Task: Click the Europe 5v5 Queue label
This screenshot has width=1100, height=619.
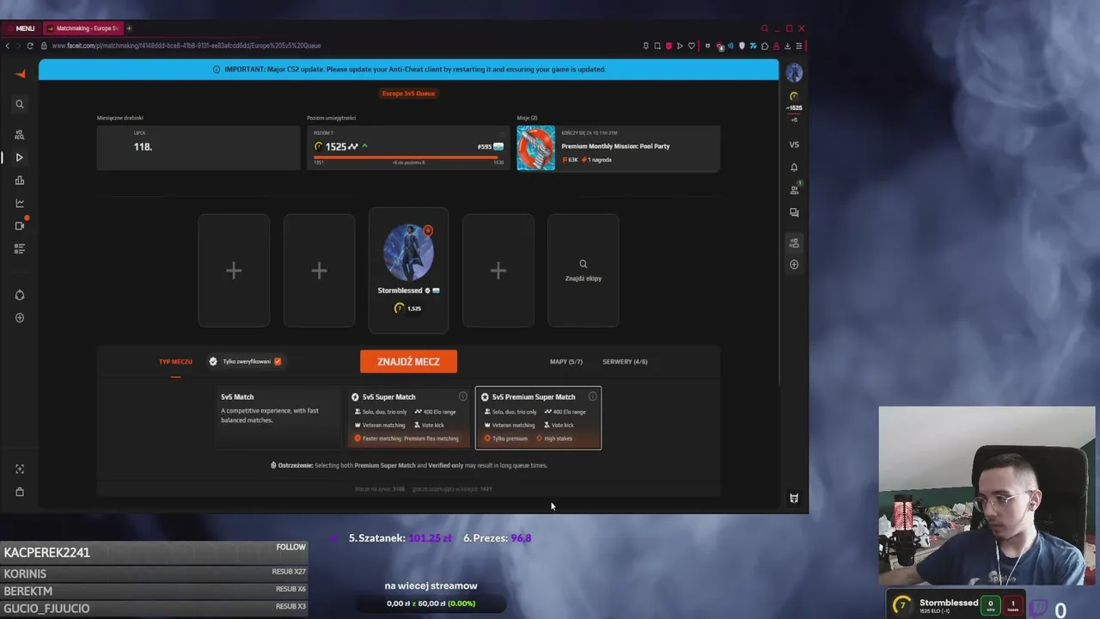Action: (408, 93)
